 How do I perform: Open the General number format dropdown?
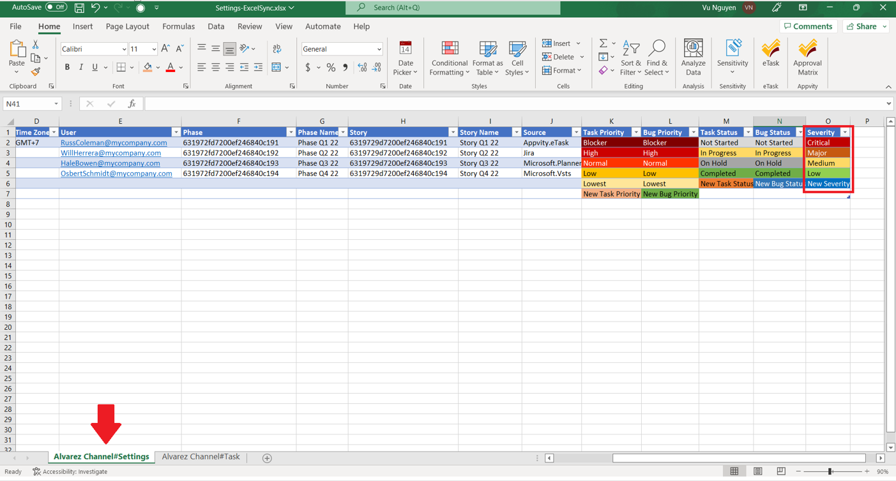(x=379, y=49)
